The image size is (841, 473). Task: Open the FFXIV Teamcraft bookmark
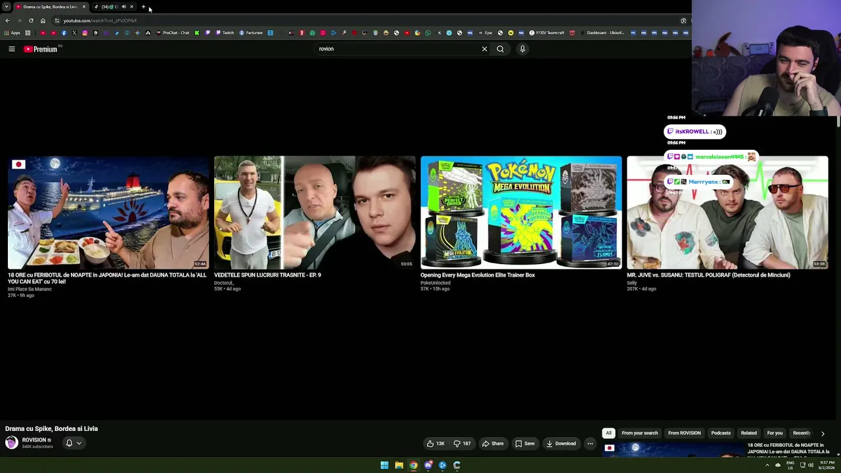(x=547, y=33)
